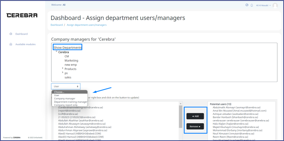Click Show Departments

(x=67, y=48)
